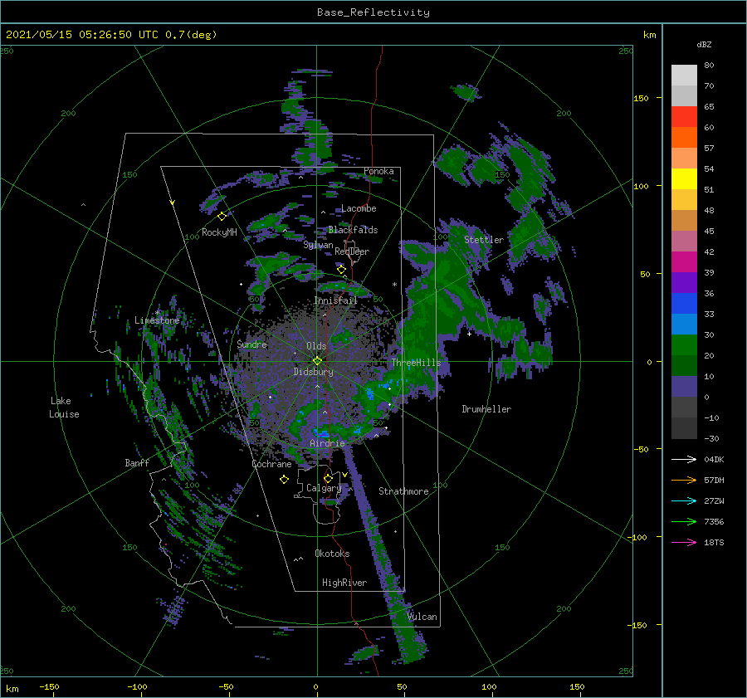Click white plus marker east of ThreeHills
This screenshot has width=747, height=698.
tap(469, 334)
